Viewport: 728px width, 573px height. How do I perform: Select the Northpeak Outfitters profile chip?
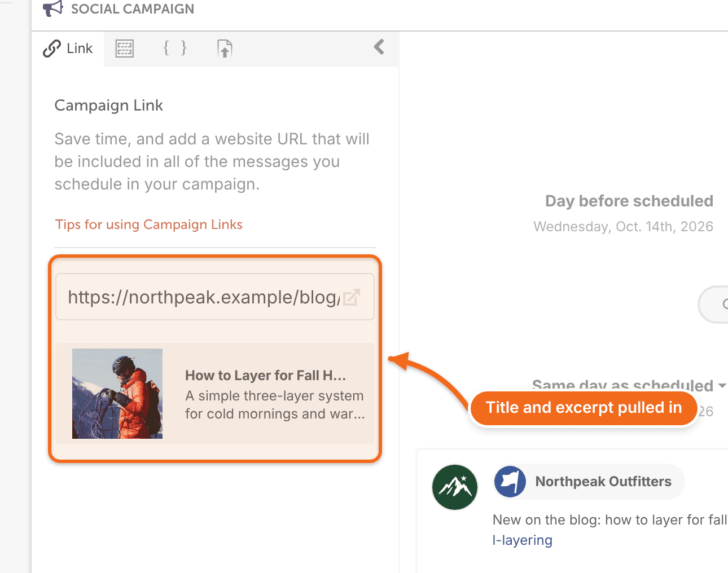589,482
